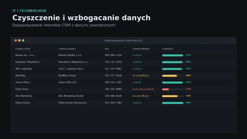Click NIP 512-444-3301

point(113,103)
